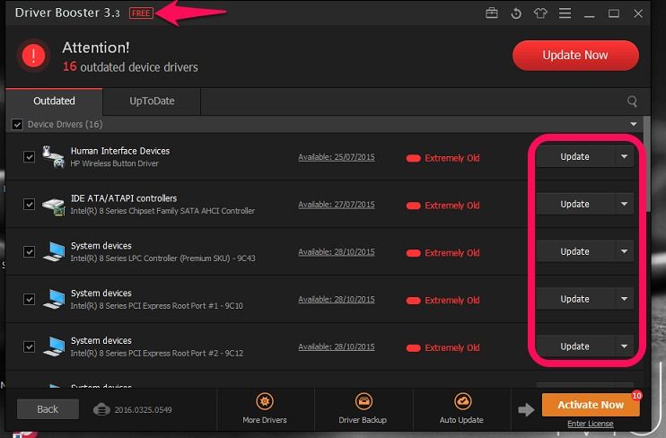Click Extremely Old status of SATA AHCI Controller
666x438 pixels.
pos(443,206)
